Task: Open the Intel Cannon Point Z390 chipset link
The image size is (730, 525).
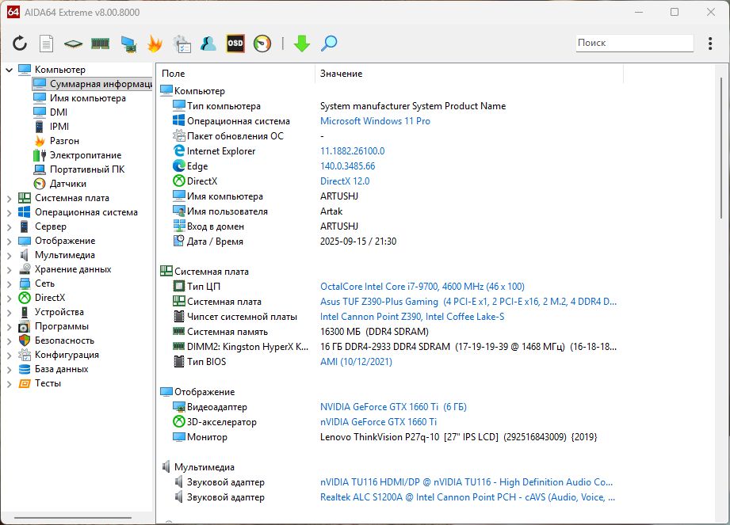Action: 412,317
